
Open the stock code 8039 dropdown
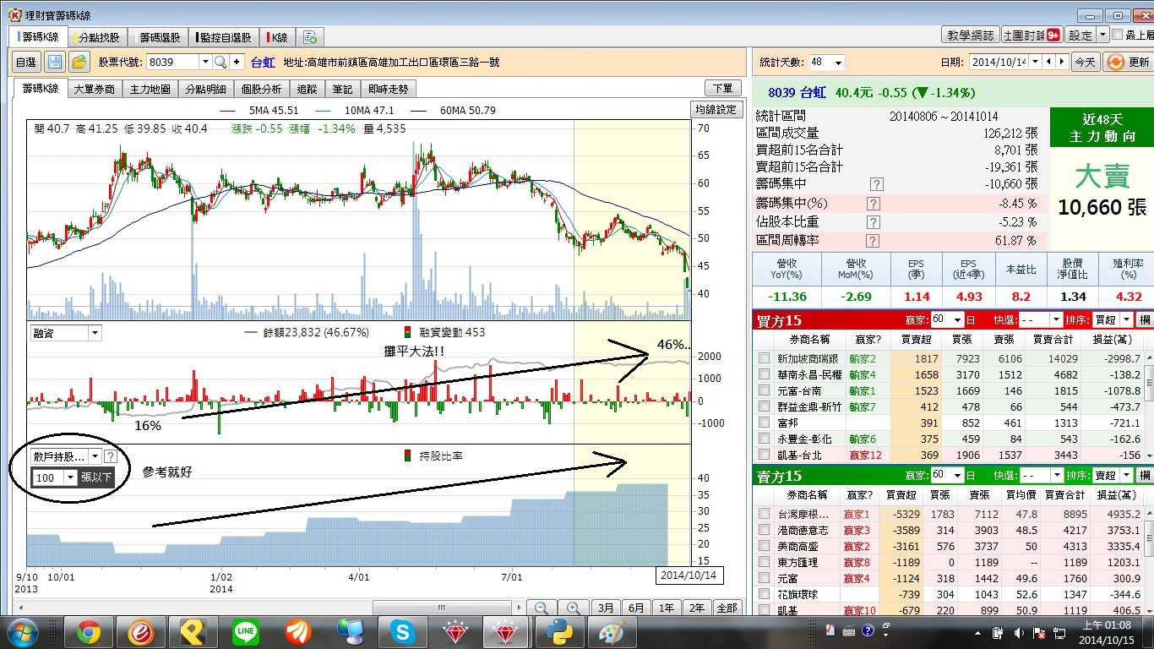coord(204,62)
